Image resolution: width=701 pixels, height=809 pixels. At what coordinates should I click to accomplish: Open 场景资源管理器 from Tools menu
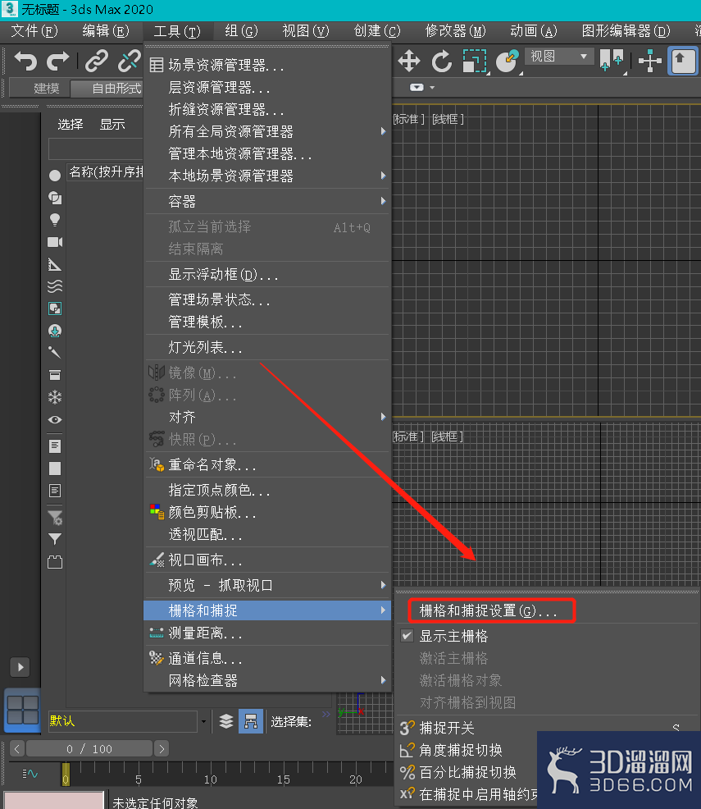[x=267, y=65]
